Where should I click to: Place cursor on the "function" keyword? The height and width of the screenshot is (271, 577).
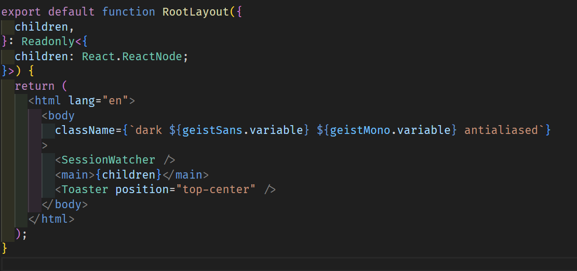click(x=129, y=11)
